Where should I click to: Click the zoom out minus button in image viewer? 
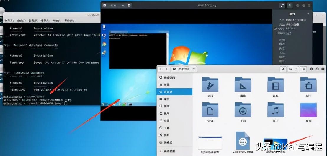click(104, 6)
